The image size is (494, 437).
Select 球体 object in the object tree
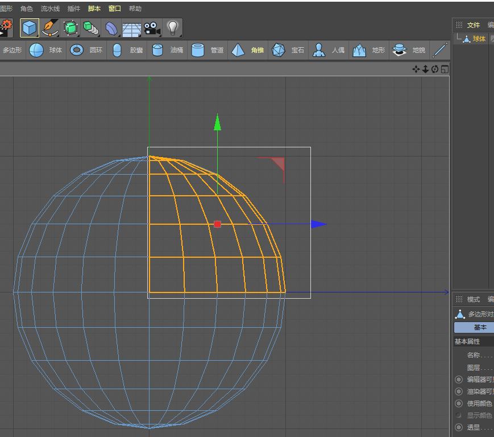pyautogui.click(x=479, y=39)
